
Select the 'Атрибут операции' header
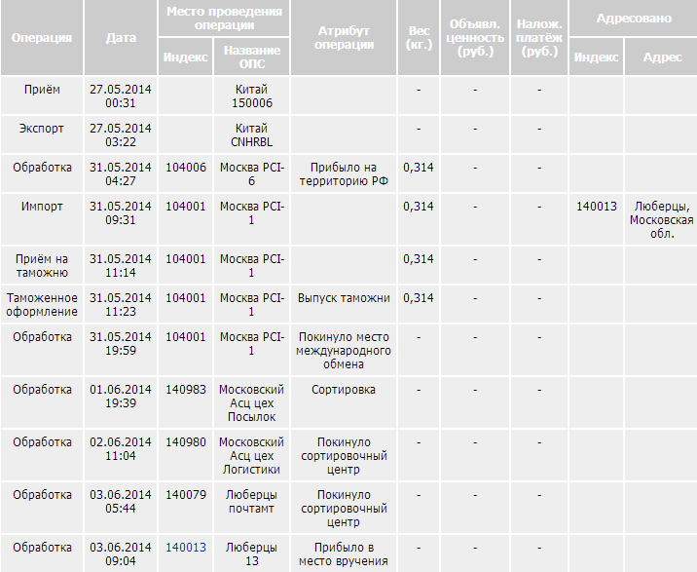pos(344,37)
